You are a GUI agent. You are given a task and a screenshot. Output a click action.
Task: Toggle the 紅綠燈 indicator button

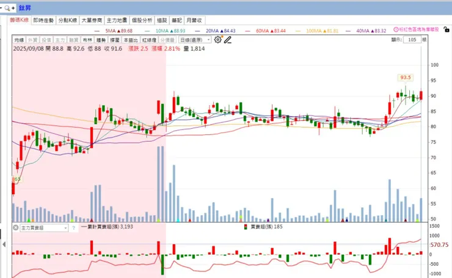point(149,40)
